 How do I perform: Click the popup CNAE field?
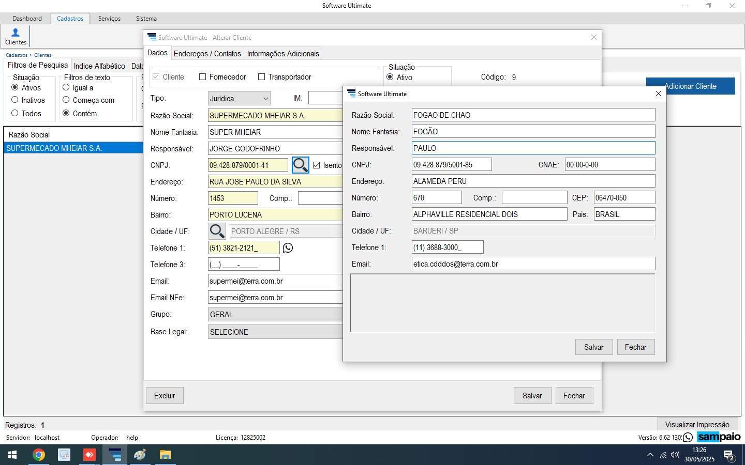coord(610,165)
